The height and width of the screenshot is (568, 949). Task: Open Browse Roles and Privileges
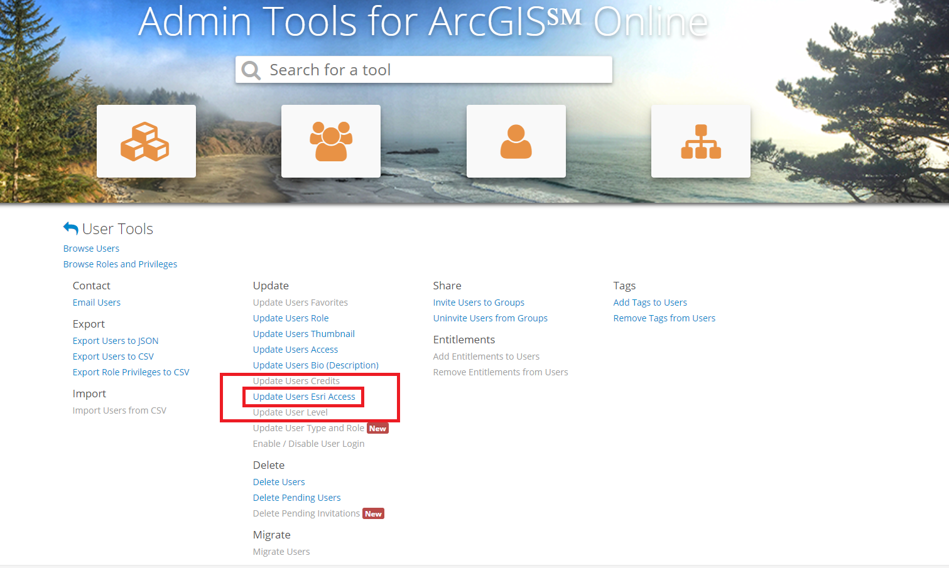[x=120, y=264]
